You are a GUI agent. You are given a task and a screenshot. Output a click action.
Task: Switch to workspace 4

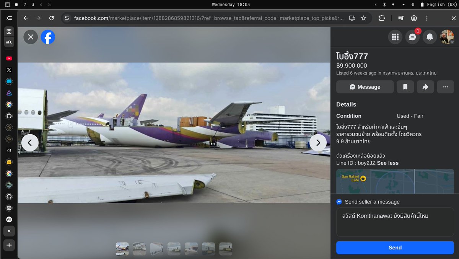point(41,5)
